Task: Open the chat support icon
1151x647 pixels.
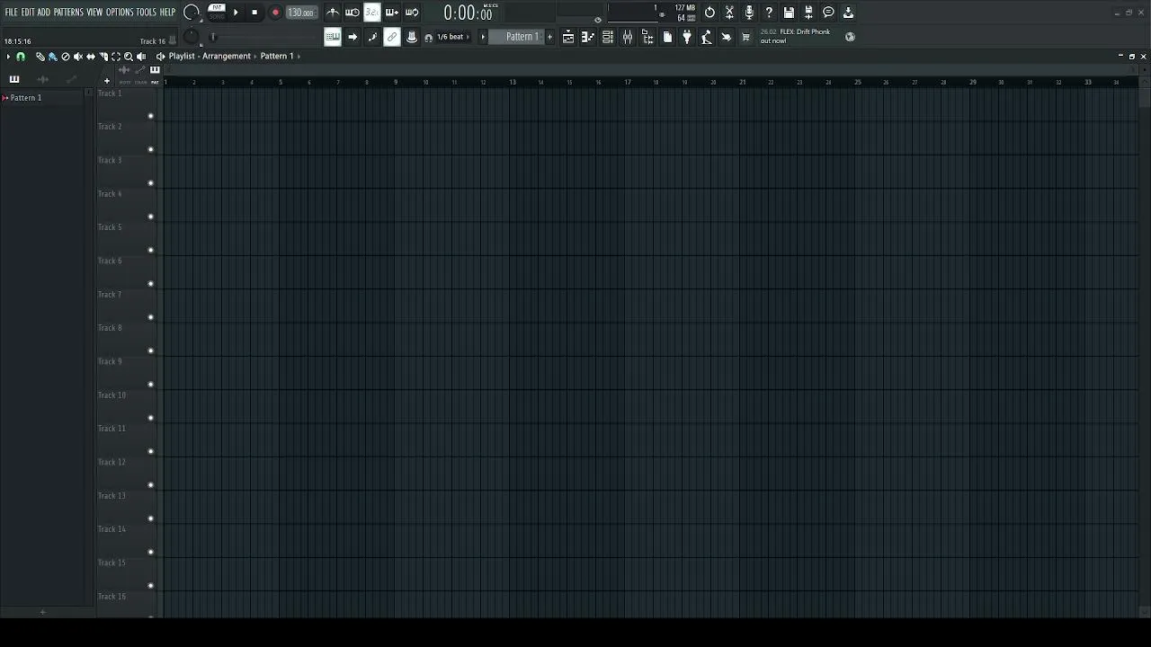Action: coord(828,13)
